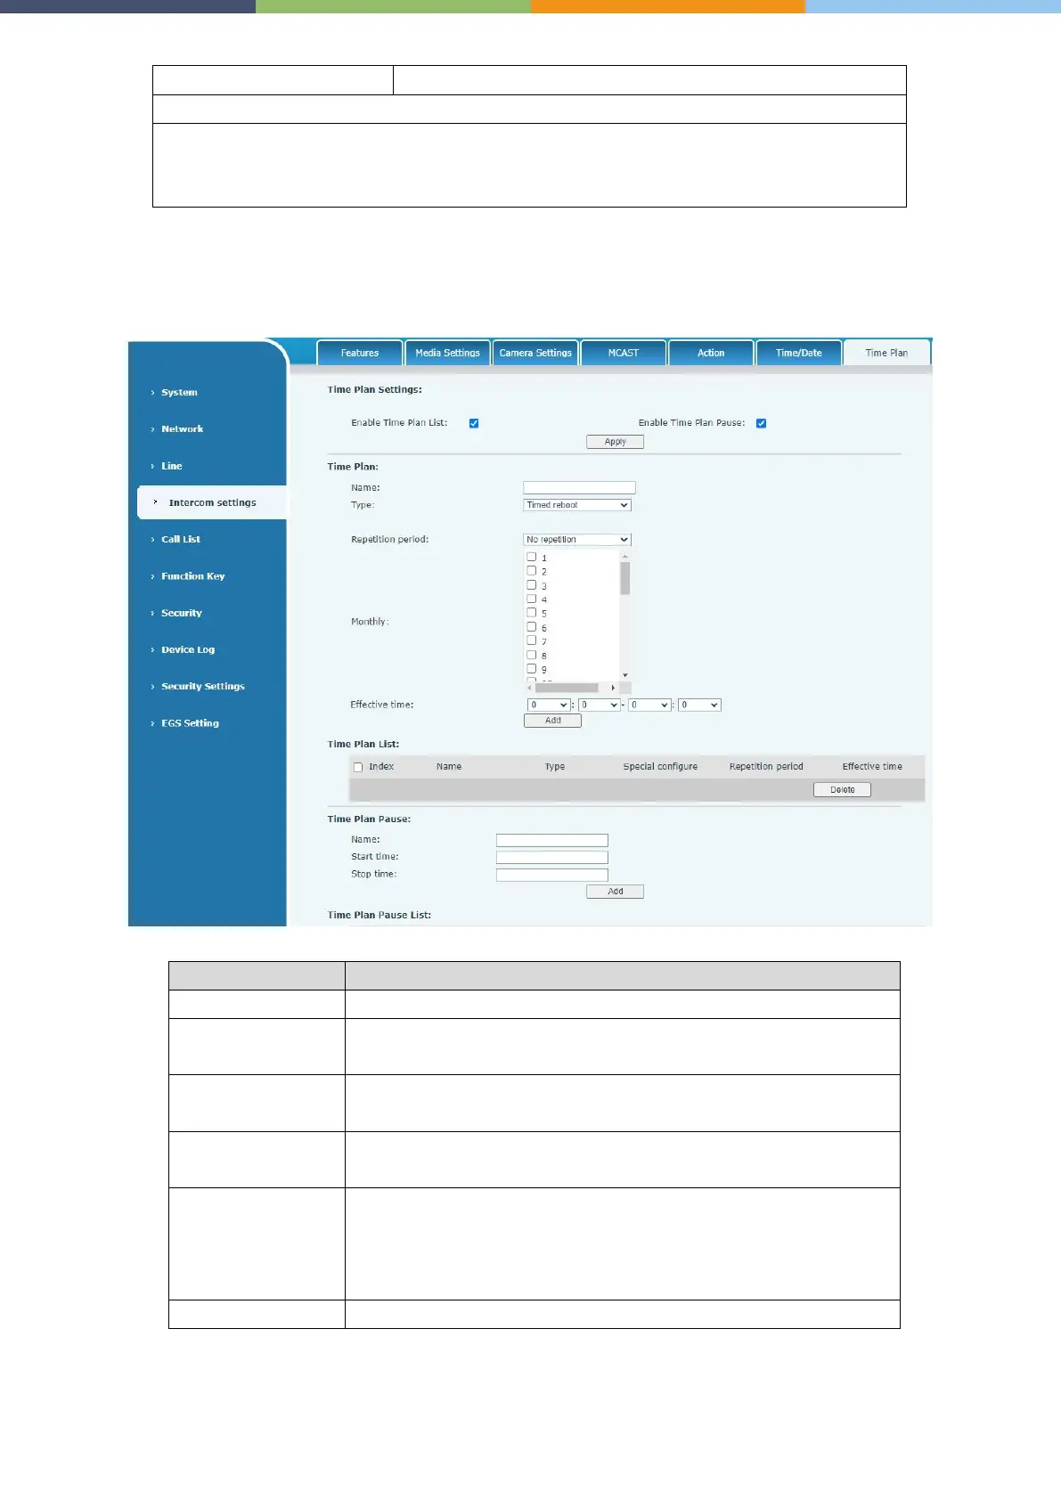Open the Type dropdown (Timed reboot)
This screenshot has height=1500, width=1061.
(577, 505)
